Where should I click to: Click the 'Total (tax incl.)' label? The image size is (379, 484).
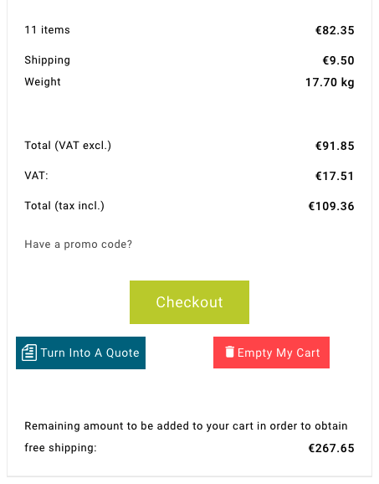click(64, 206)
